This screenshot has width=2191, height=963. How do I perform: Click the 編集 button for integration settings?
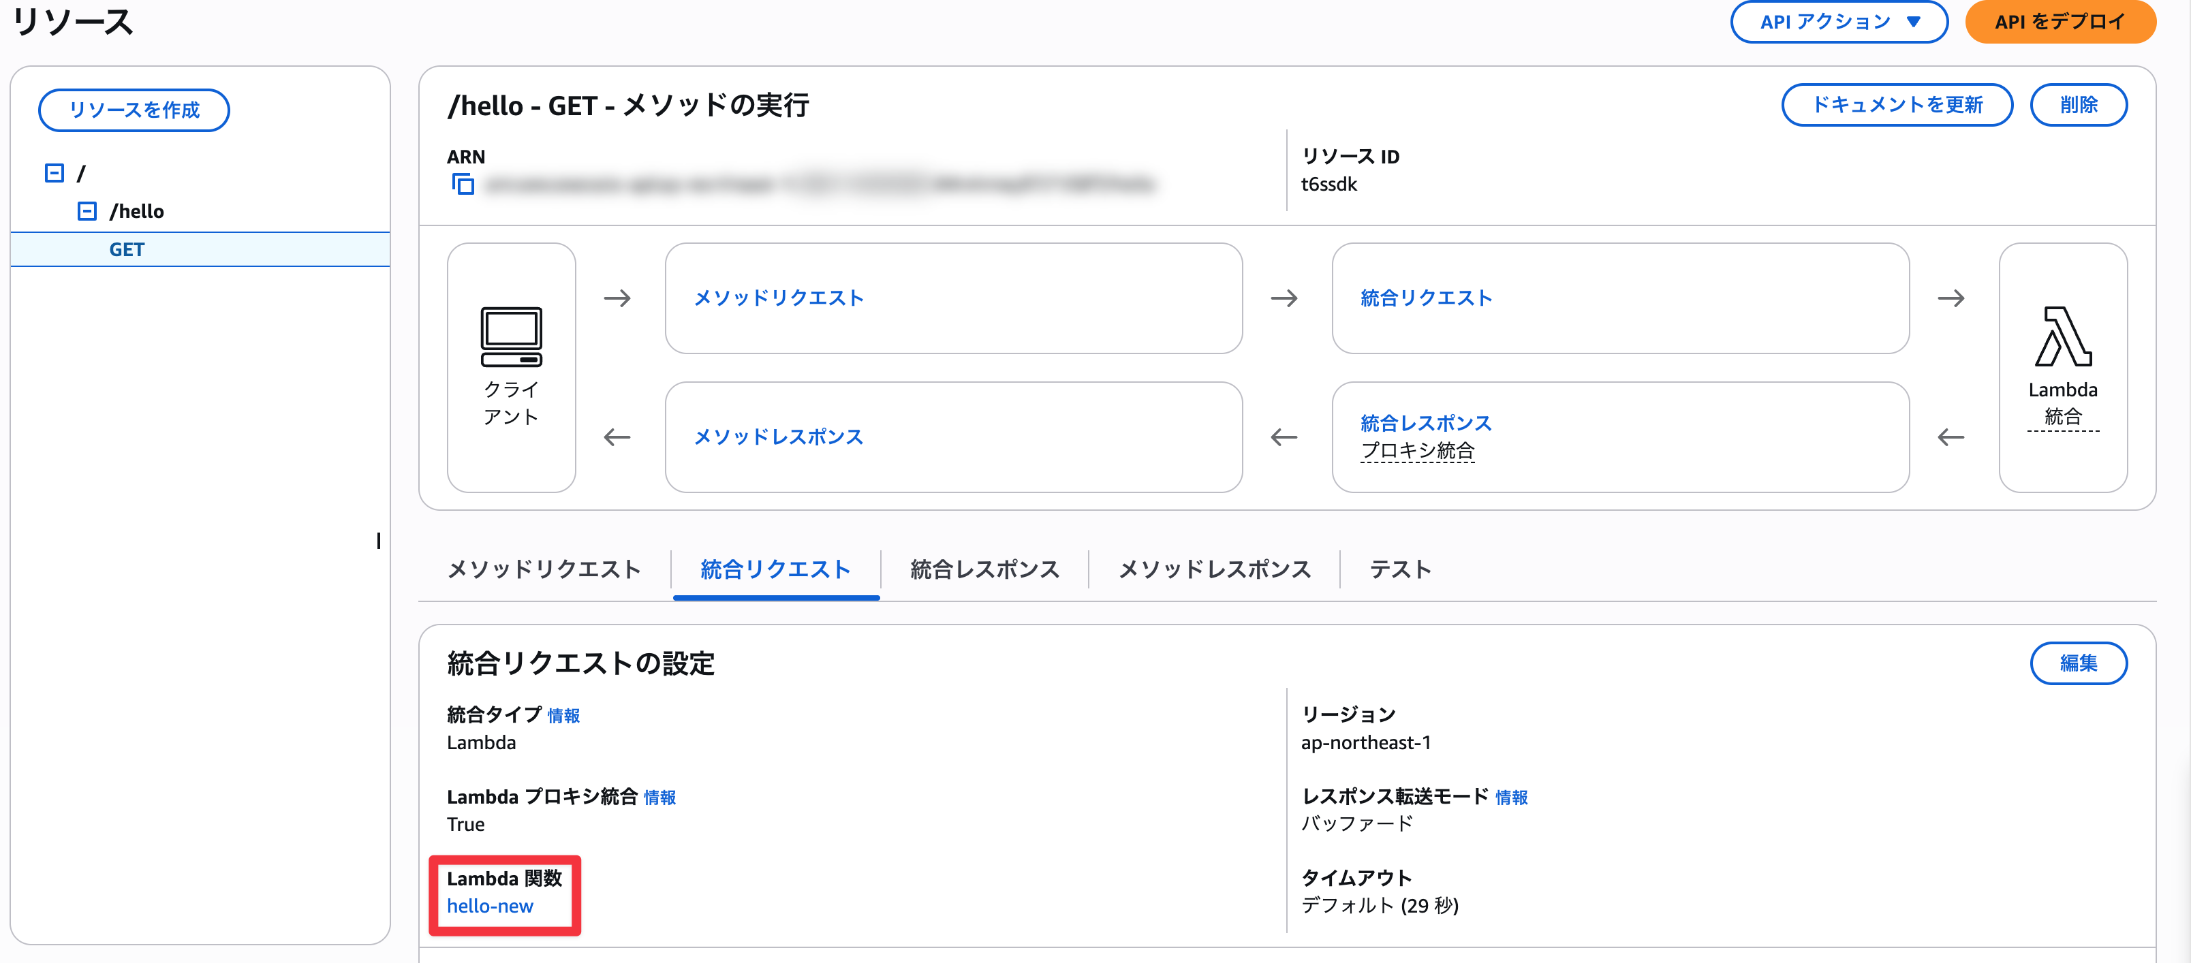[2078, 663]
